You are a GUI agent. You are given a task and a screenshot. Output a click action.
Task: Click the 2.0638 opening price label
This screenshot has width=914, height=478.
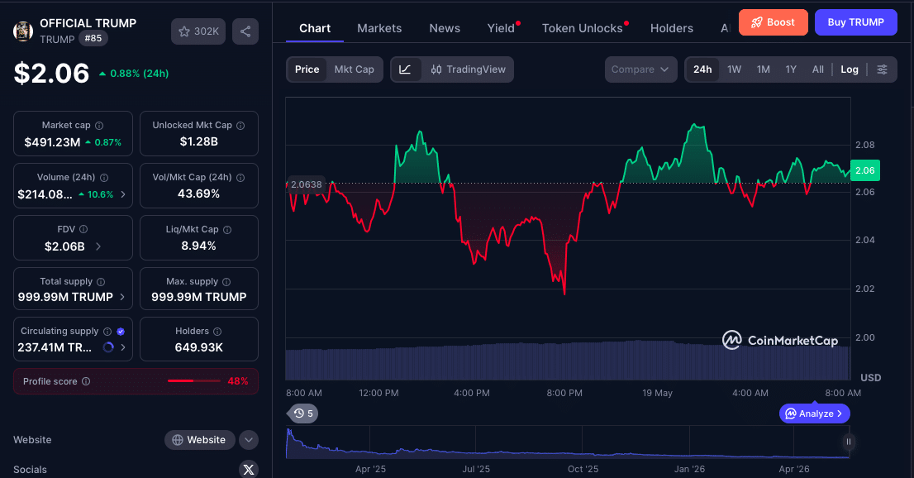pyautogui.click(x=304, y=184)
